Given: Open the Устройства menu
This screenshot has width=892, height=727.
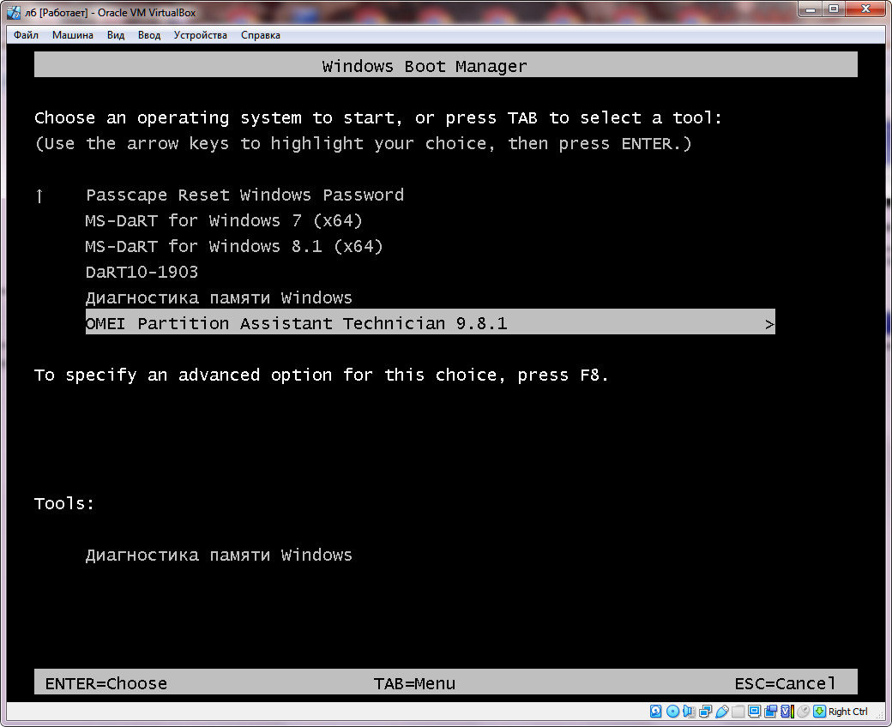Looking at the screenshot, I should (x=200, y=35).
